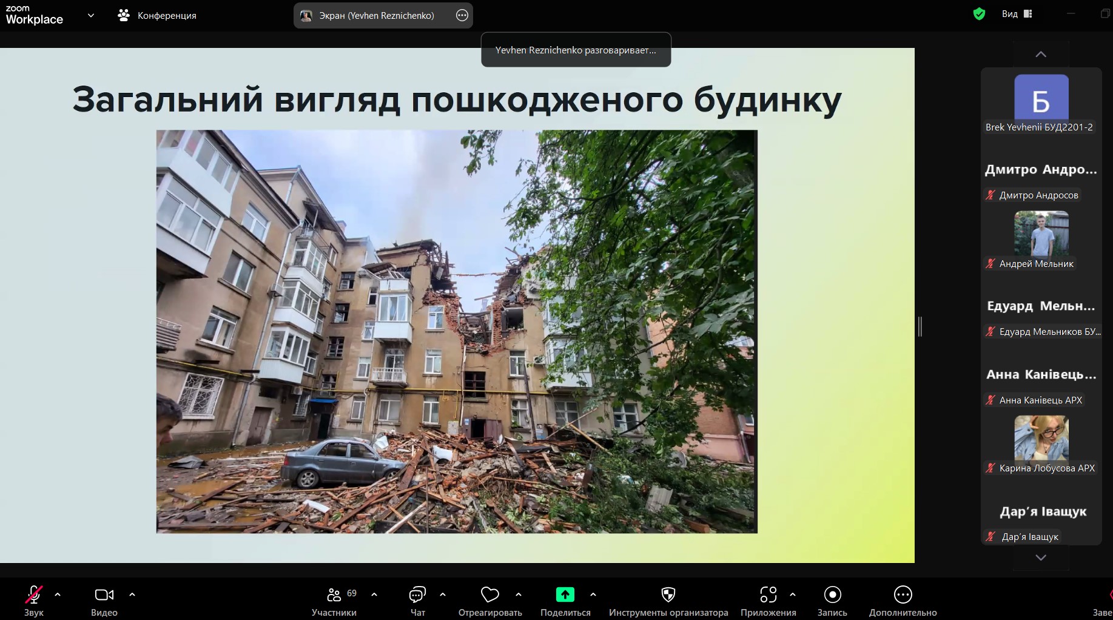Screen dimensions: 1113x620
Task: Expand audio options arrow next to Звук
Action: click(x=58, y=595)
